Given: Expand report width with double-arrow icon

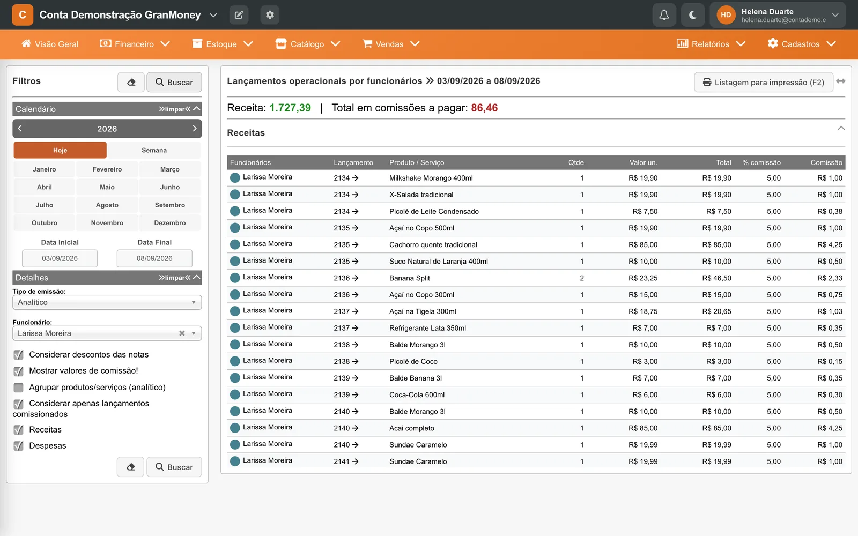Looking at the screenshot, I should point(841,81).
